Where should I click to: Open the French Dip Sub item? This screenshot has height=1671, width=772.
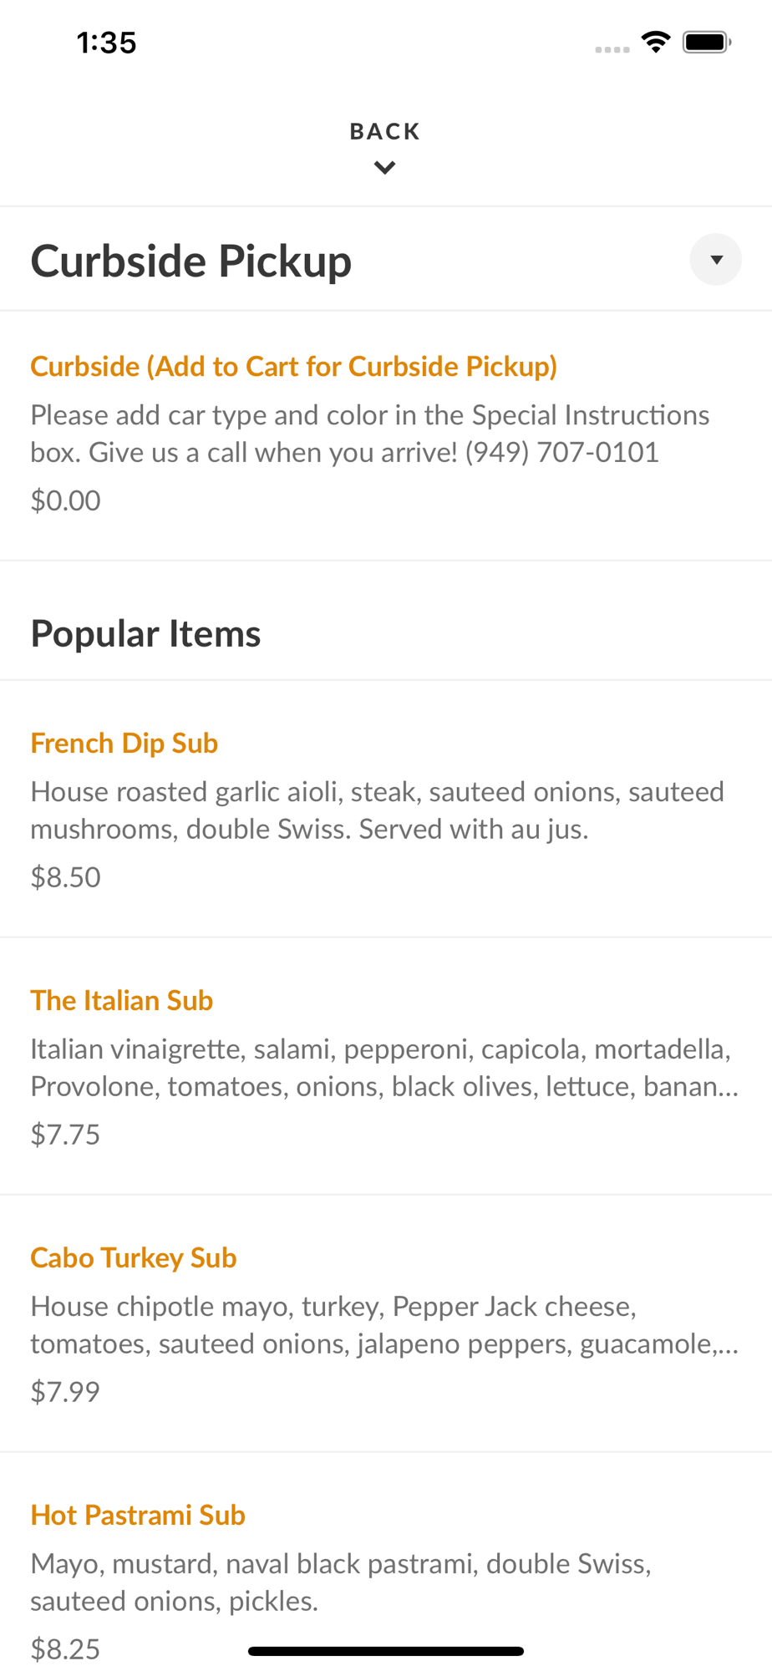click(x=124, y=744)
